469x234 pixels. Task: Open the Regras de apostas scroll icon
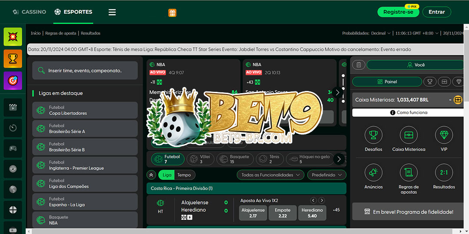click(409, 172)
